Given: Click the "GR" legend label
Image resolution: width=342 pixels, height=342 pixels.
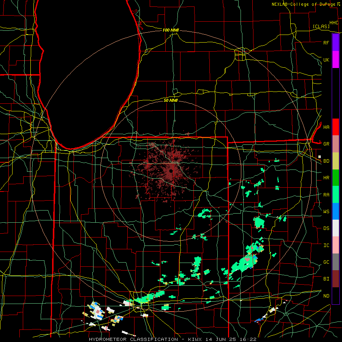Looking at the screenshot, I should [x=326, y=144].
